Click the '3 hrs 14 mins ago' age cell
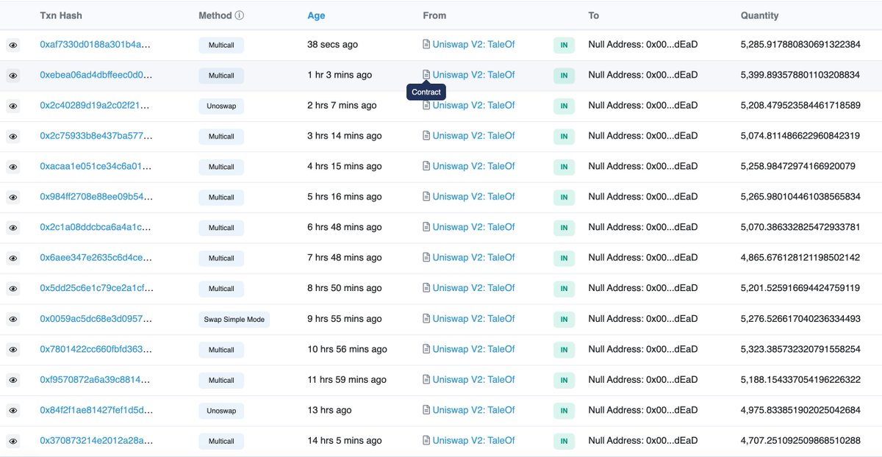The image size is (882, 457). point(345,136)
